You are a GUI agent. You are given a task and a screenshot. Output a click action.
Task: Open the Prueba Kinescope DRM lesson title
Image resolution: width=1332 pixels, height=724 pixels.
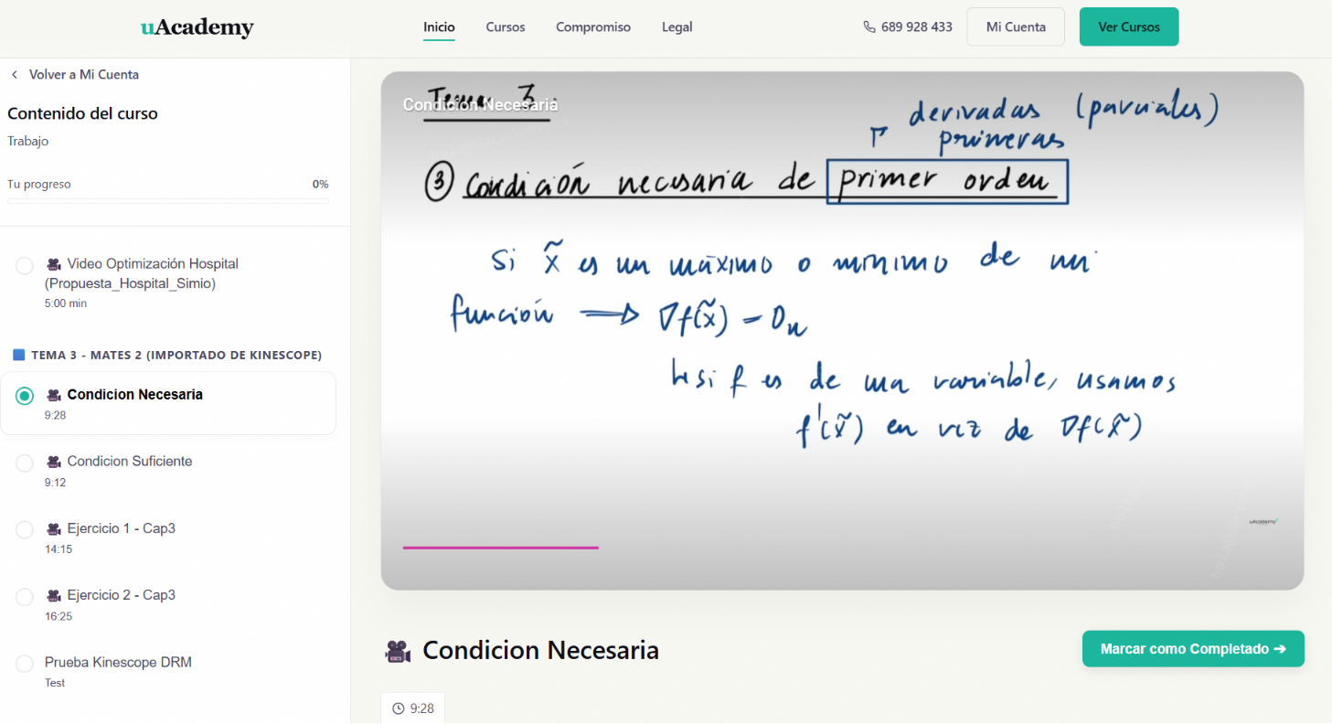coord(118,663)
